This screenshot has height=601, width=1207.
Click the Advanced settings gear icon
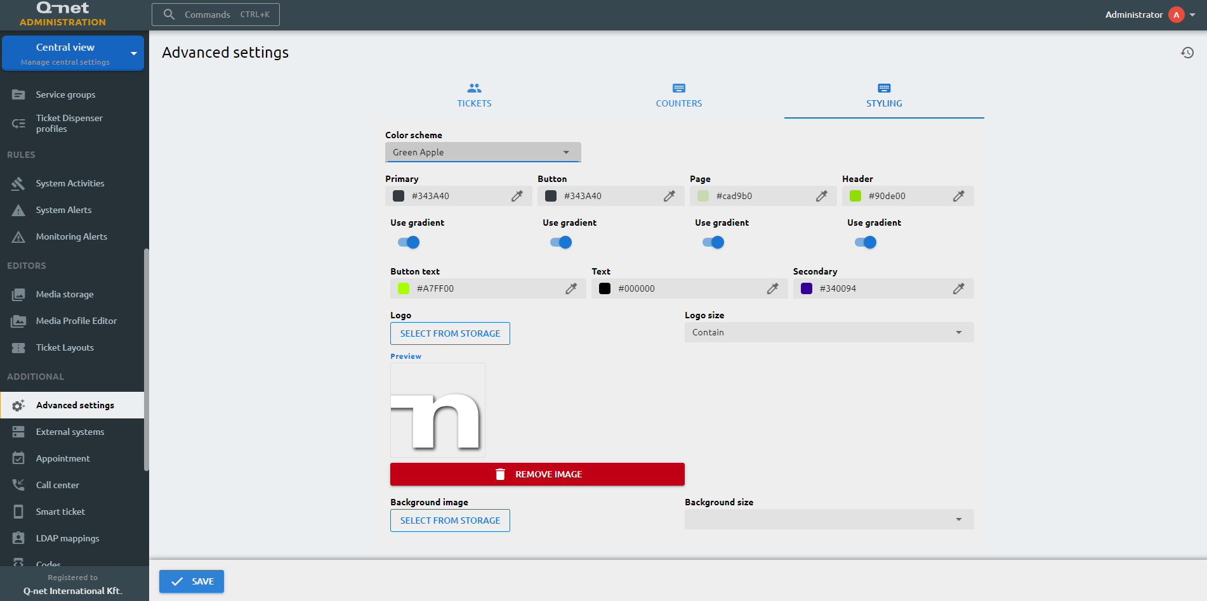coord(18,405)
